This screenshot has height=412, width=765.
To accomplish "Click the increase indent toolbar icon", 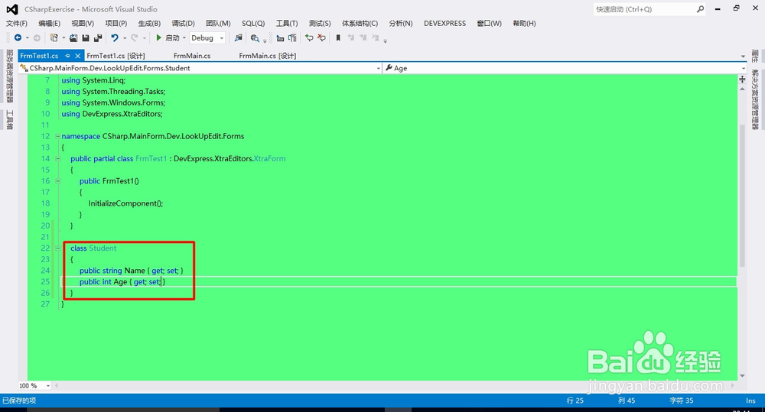I will pos(292,37).
